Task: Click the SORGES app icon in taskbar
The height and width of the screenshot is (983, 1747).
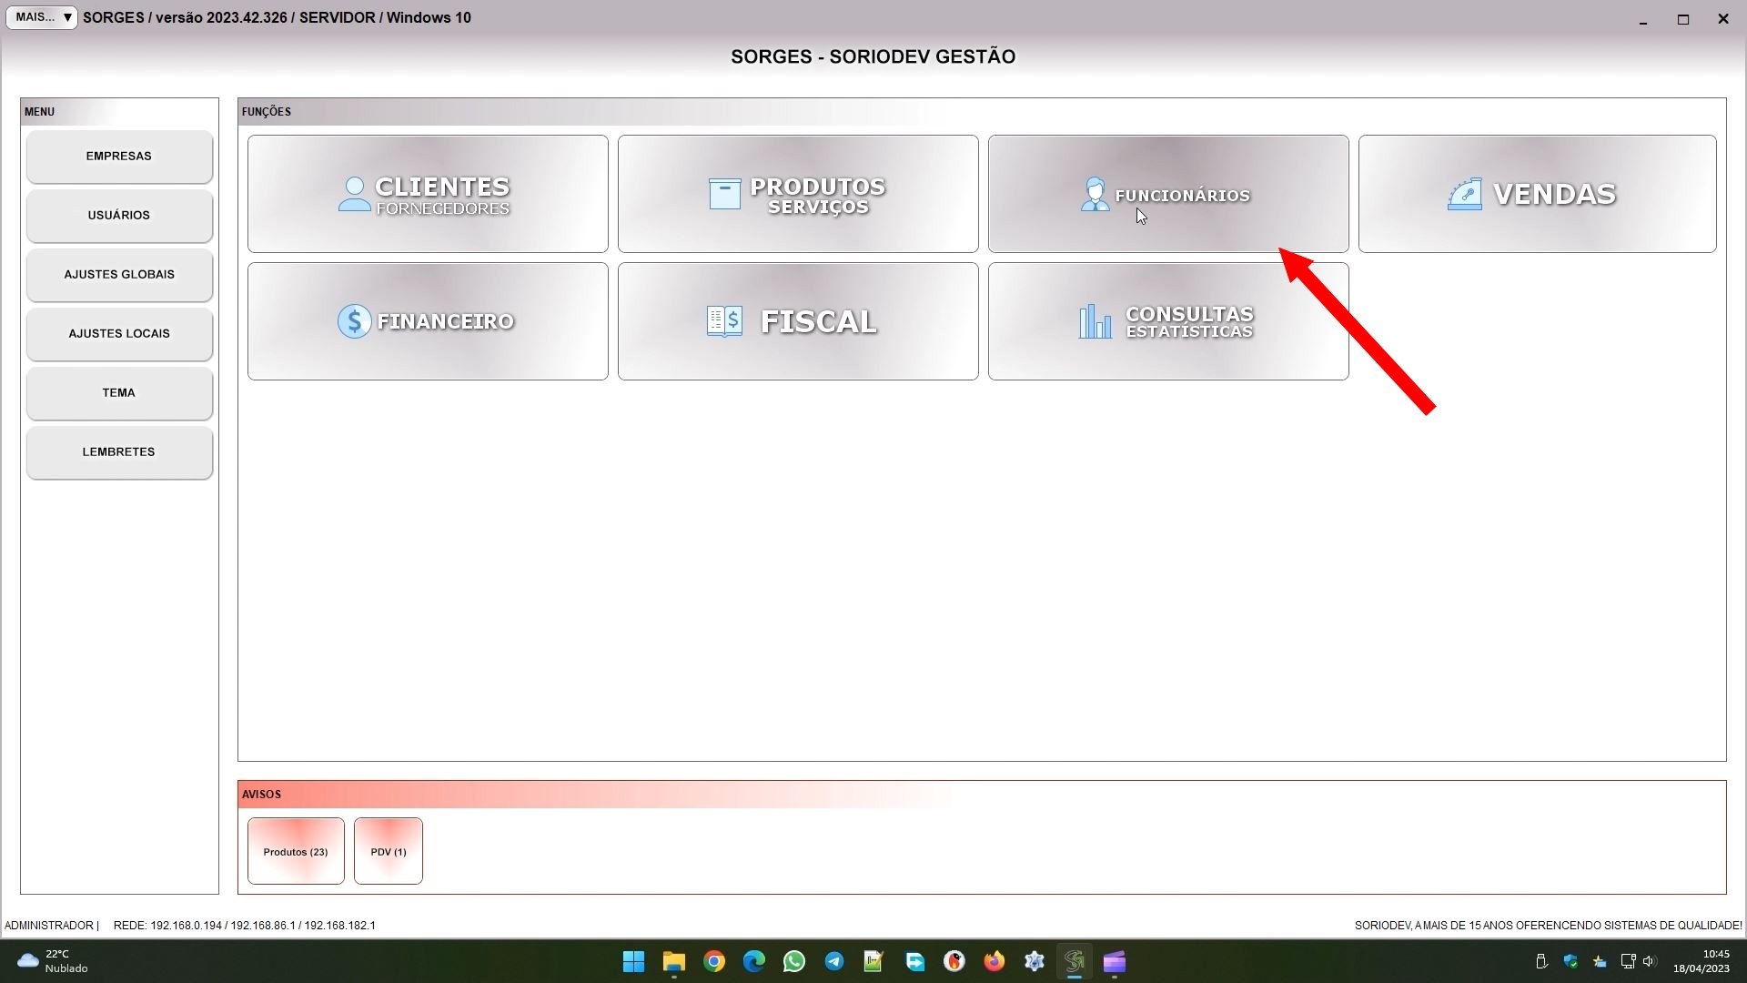Action: point(1075,961)
